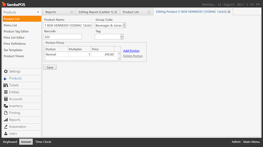The width and height of the screenshot is (263, 147).
Task: Click the Automation pen icon
Action: (x=6, y=127)
